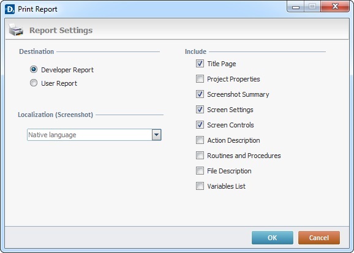
Task: Tick the Variables List checkbox
Action: click(200, 186)
